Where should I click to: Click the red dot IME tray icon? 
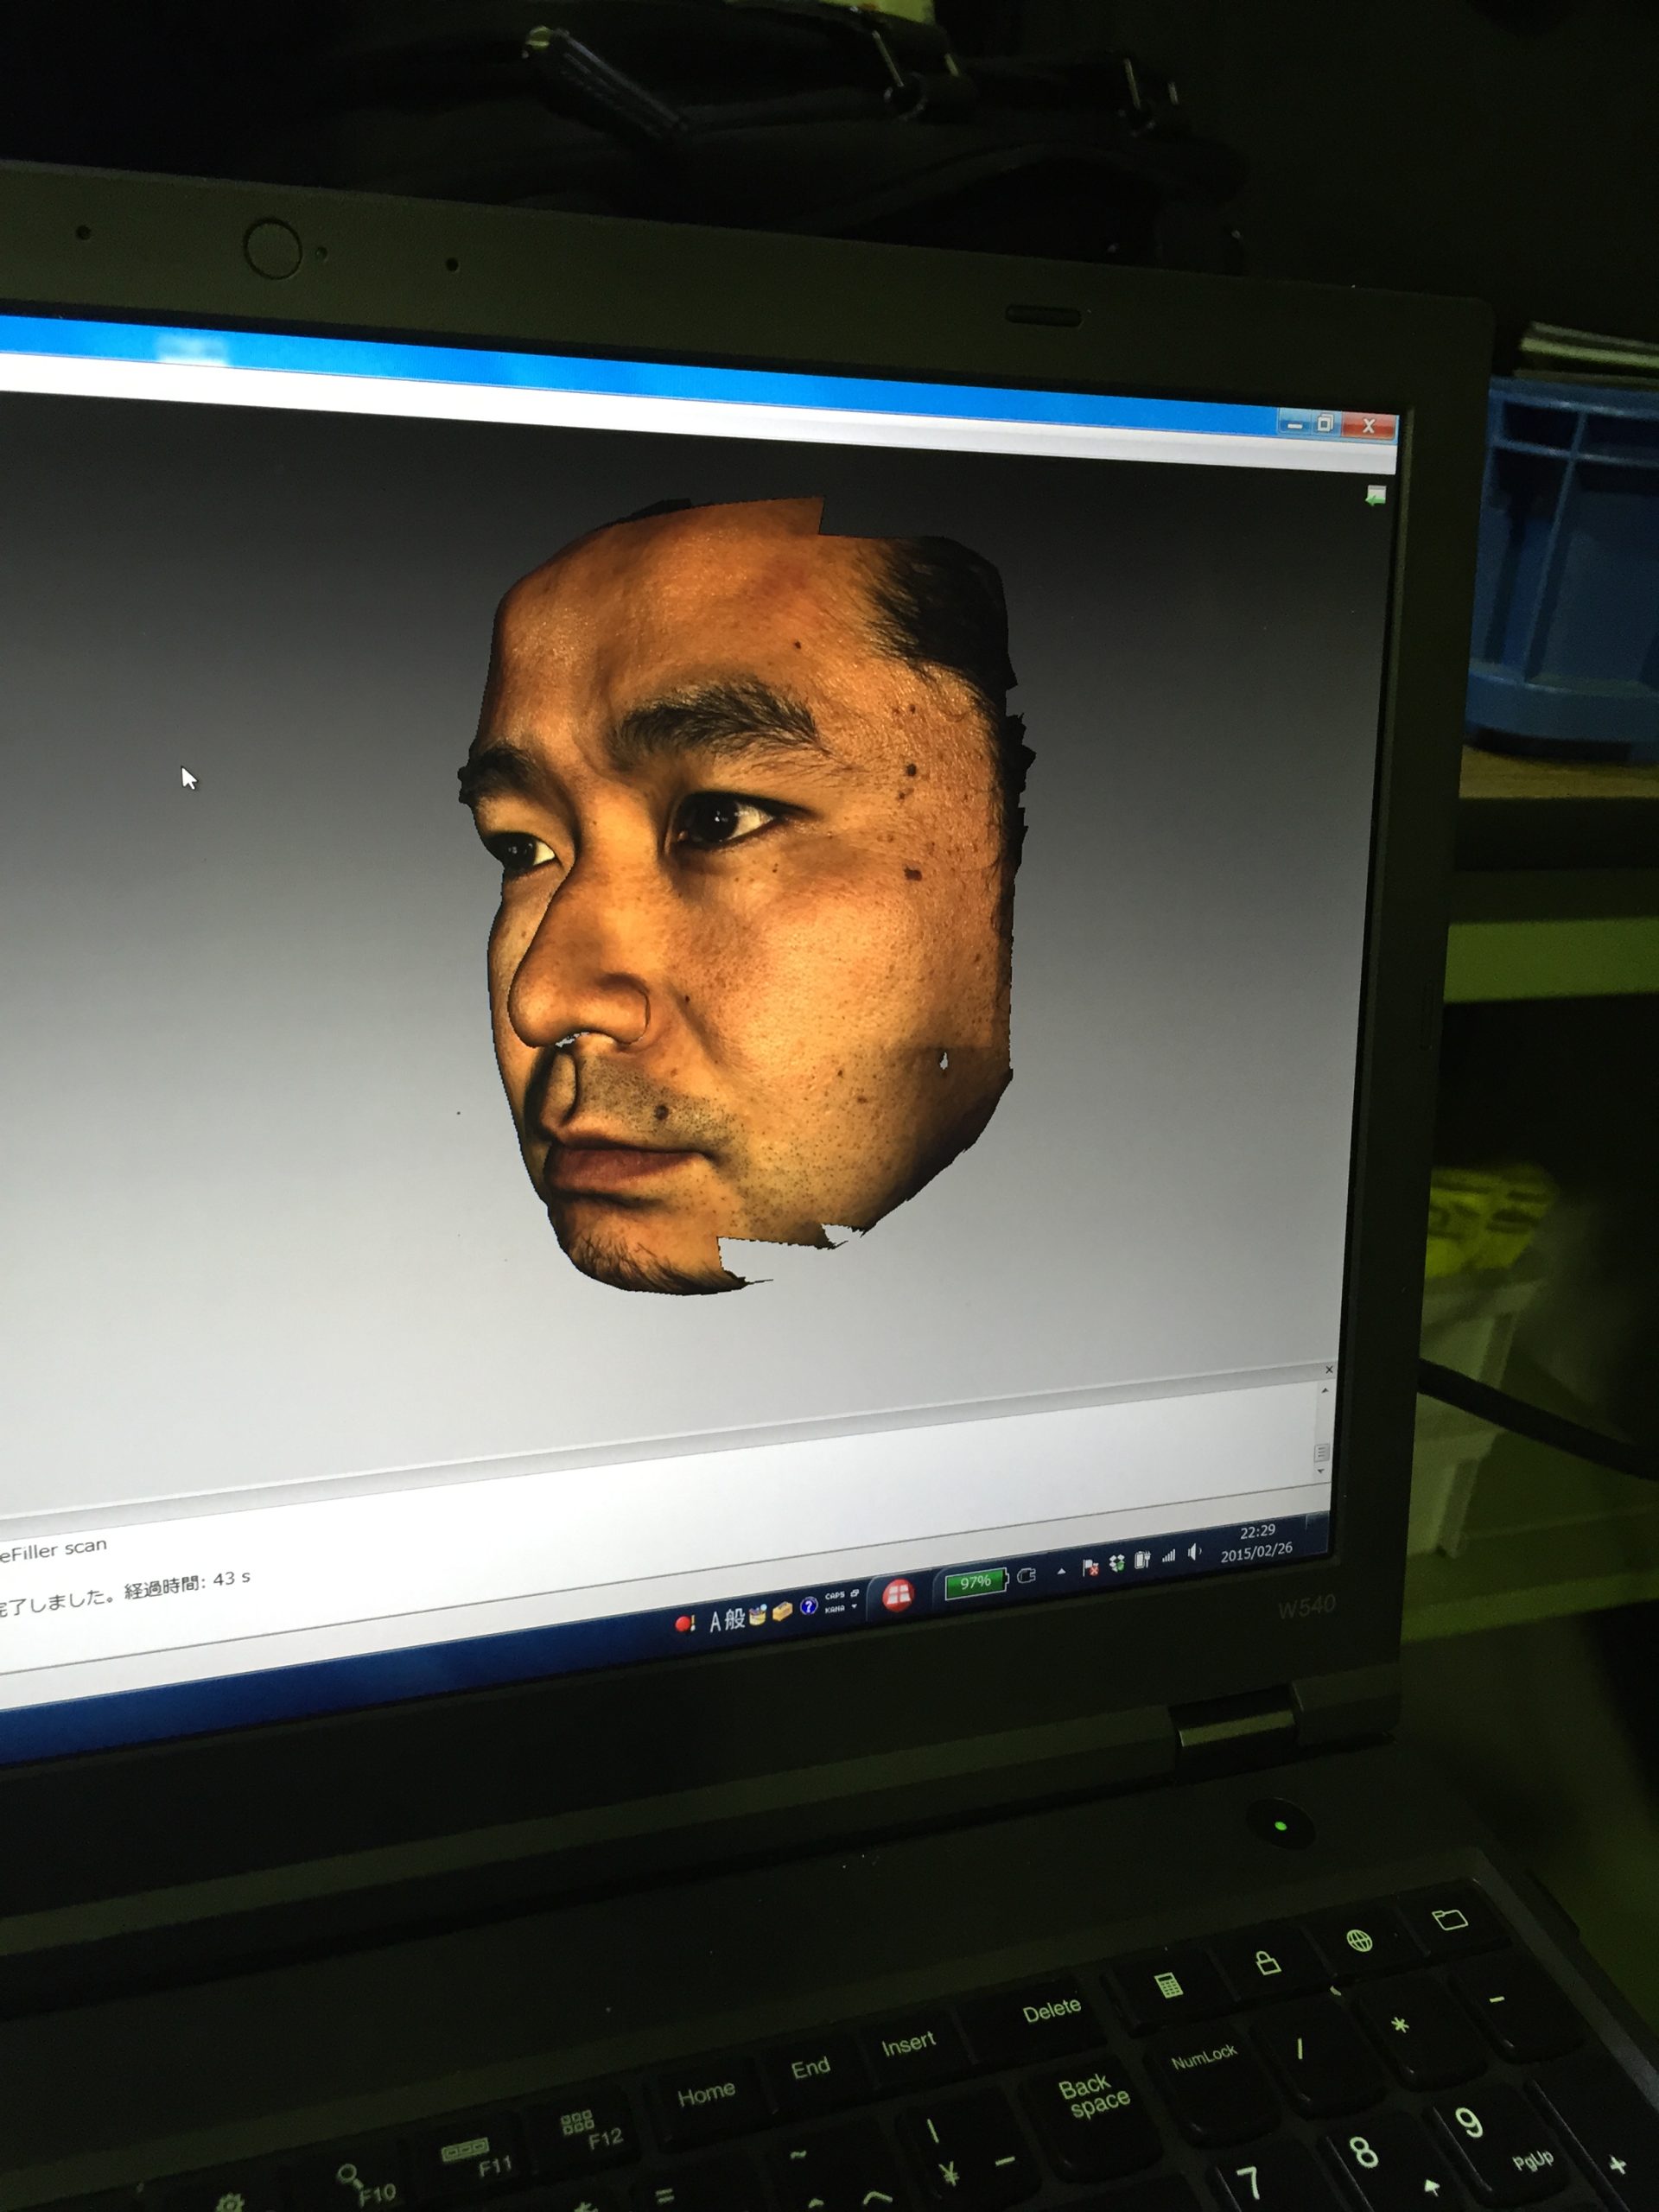point(685,1623)
